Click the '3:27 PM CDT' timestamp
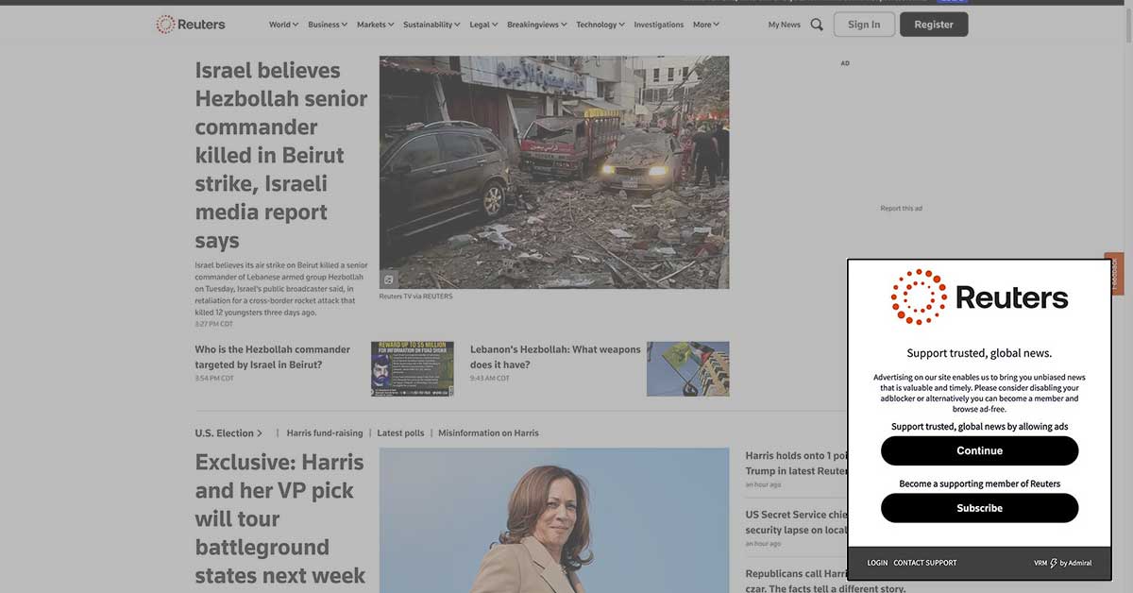 pyautogui.click(x=213, y=324)
